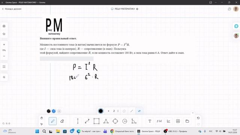Collapse the bottom toolbar with chevron
Screen dimensions: 240x135
(x=193, y=113)
